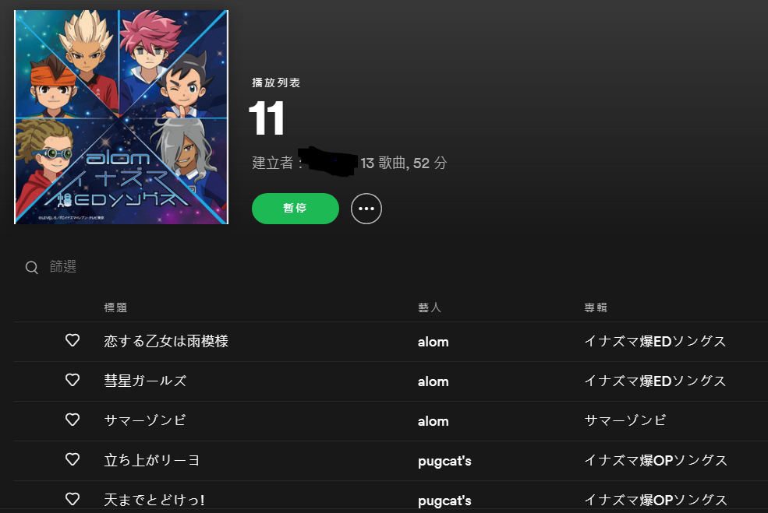Toggle heart for 彗星ガールズ

click(73, 380)
